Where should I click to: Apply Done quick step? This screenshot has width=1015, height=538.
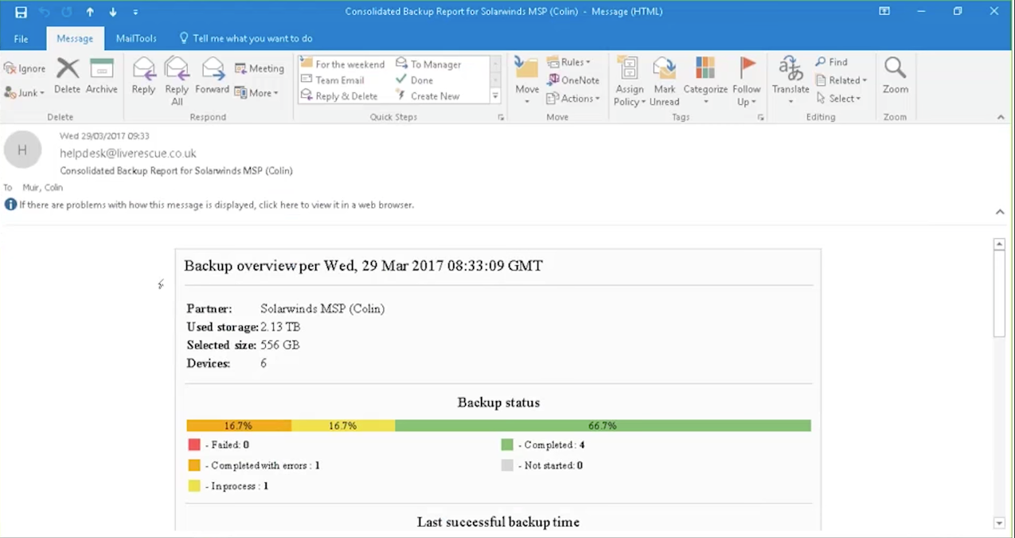pyautogui.click(x=415, y=80)
